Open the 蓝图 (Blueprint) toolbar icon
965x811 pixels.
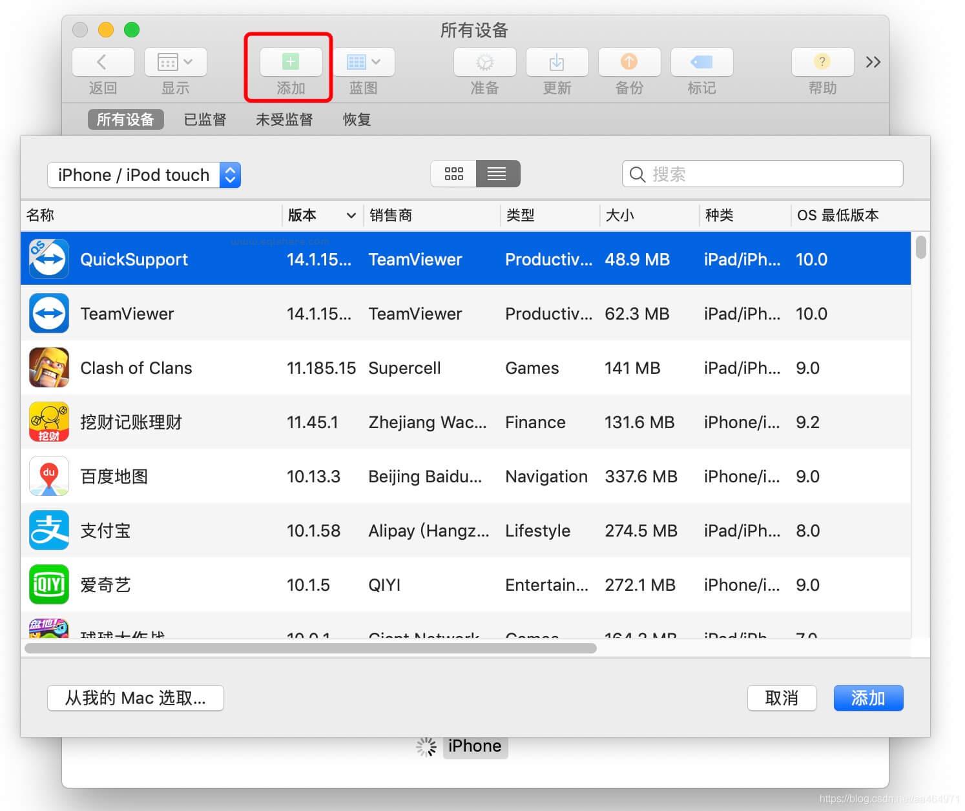point(362,62)
